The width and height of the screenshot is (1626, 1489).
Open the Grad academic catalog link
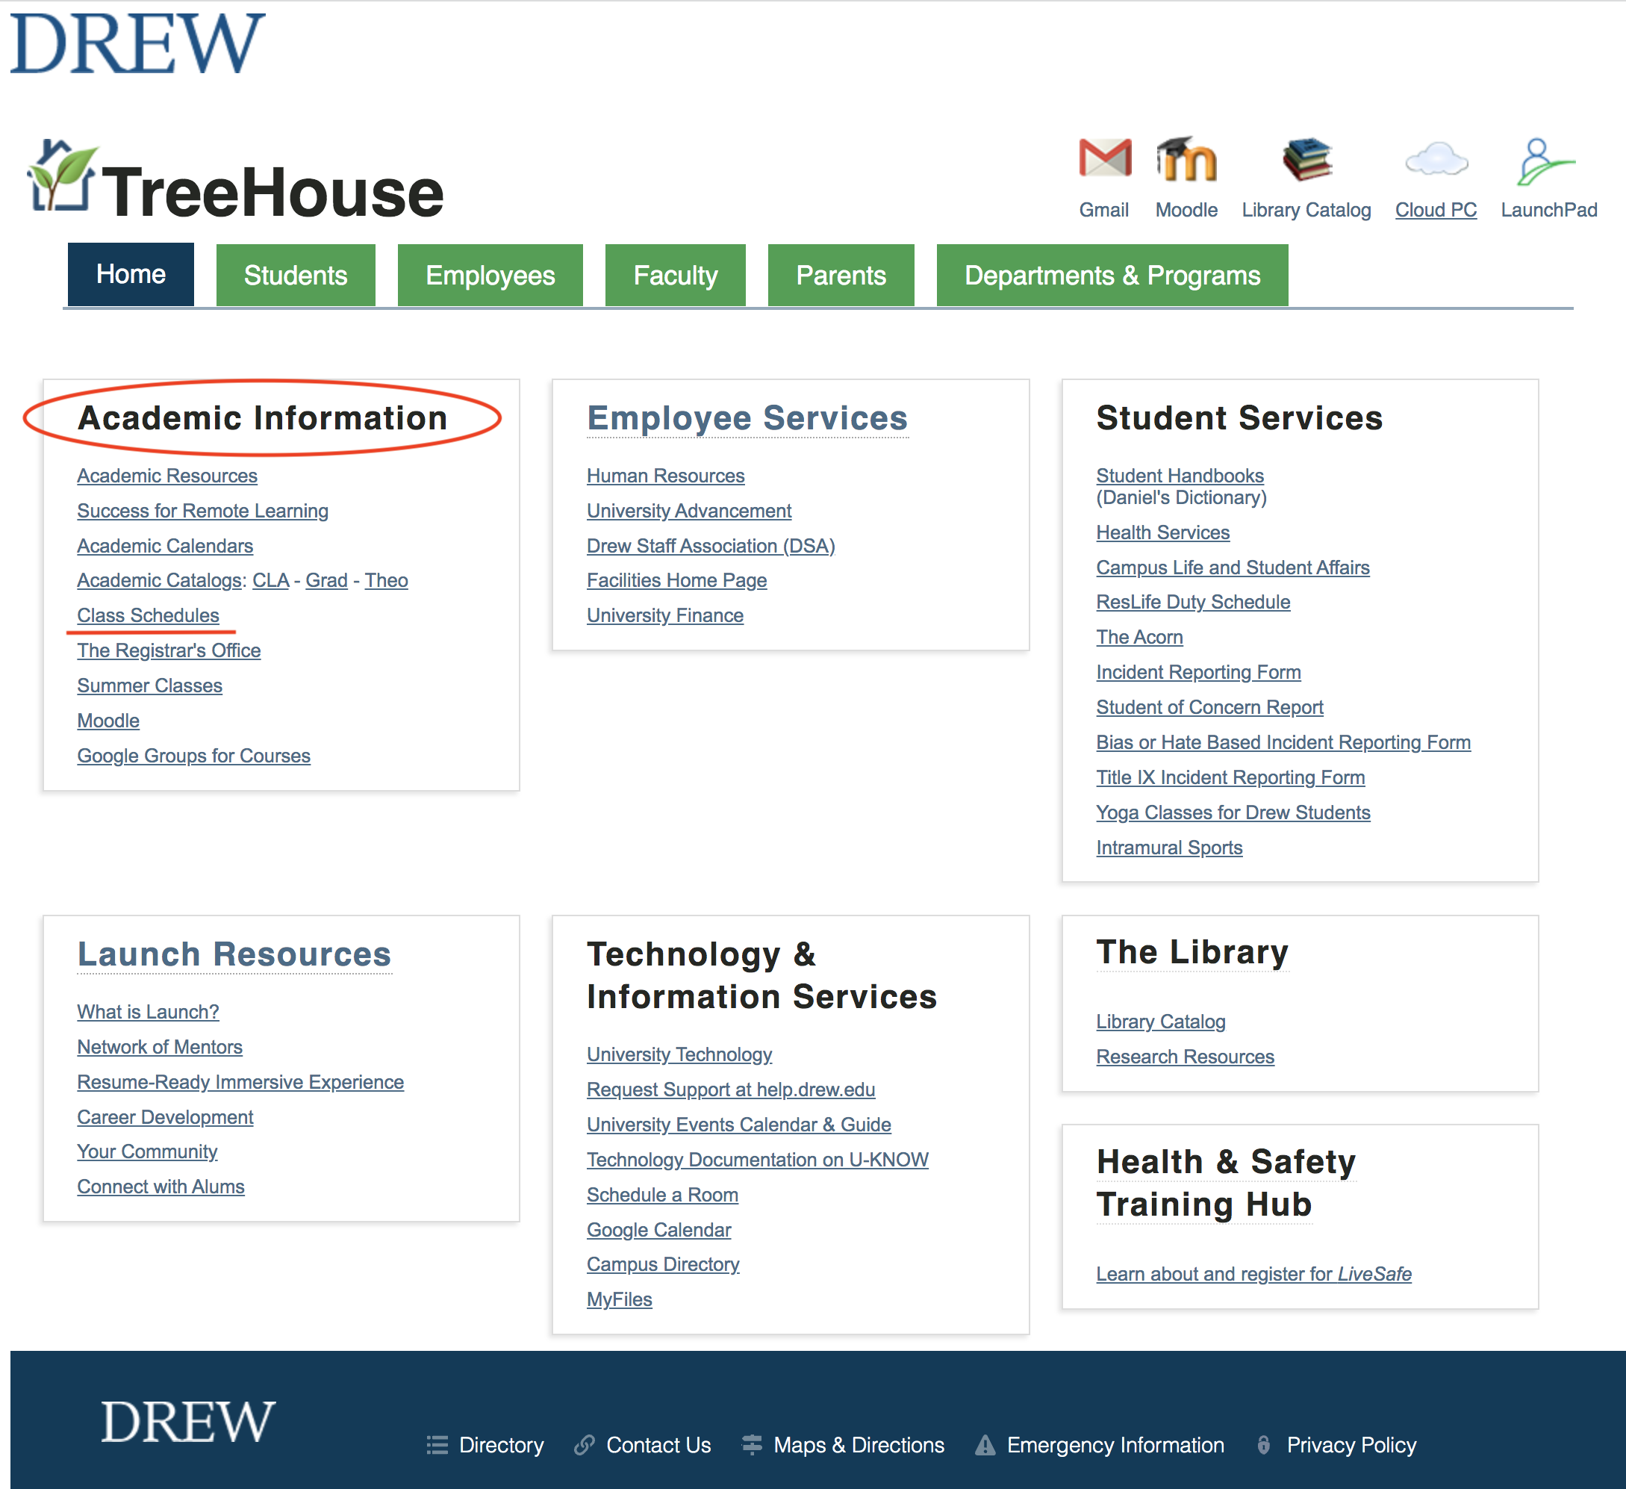[x=327, y=581]
